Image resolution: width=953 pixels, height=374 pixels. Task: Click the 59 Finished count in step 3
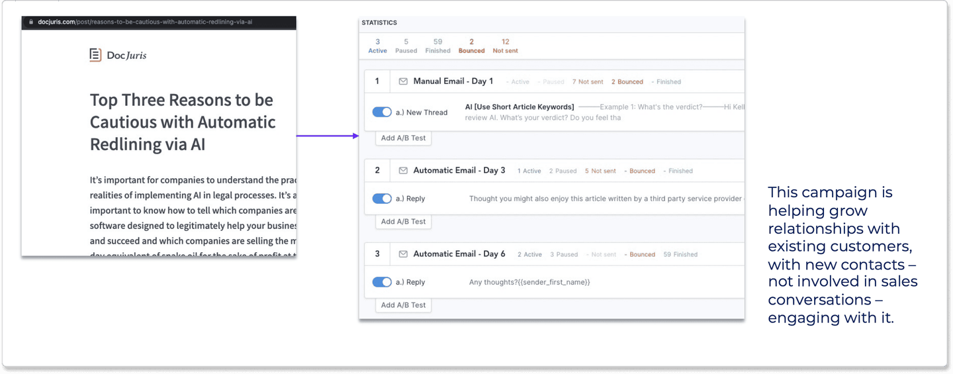click(680, 254)
